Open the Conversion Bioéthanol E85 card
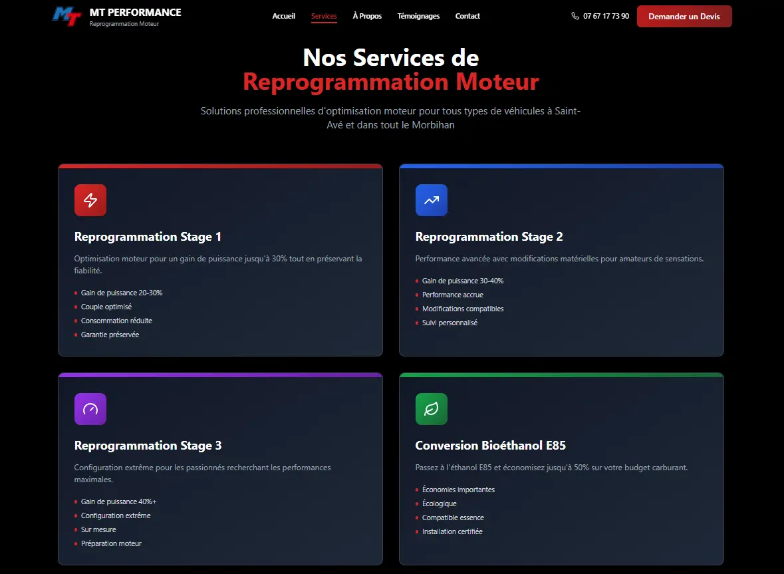784x574 pixels. pos(561,469)
